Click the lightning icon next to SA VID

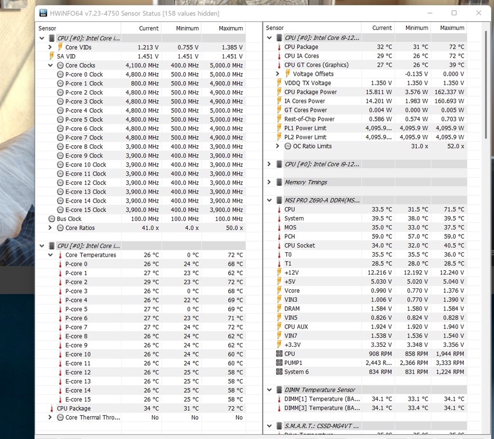[x=51, y=56]
